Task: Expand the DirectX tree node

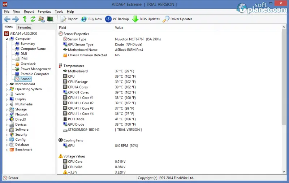Action: coord(7,120)
